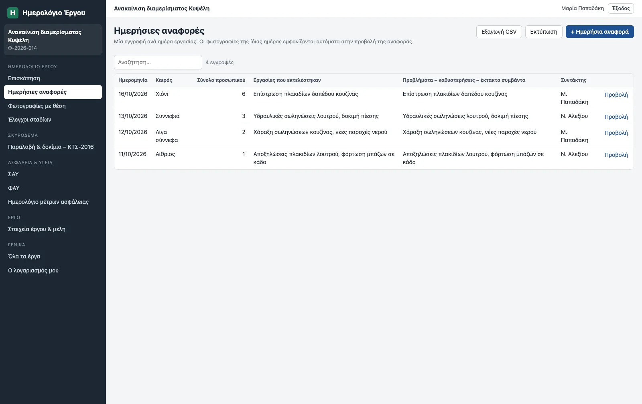Viewport: 642px width, 404px height.
Task: Click the Ημερολόγιο Έργου app title
Action: point(54,13)
